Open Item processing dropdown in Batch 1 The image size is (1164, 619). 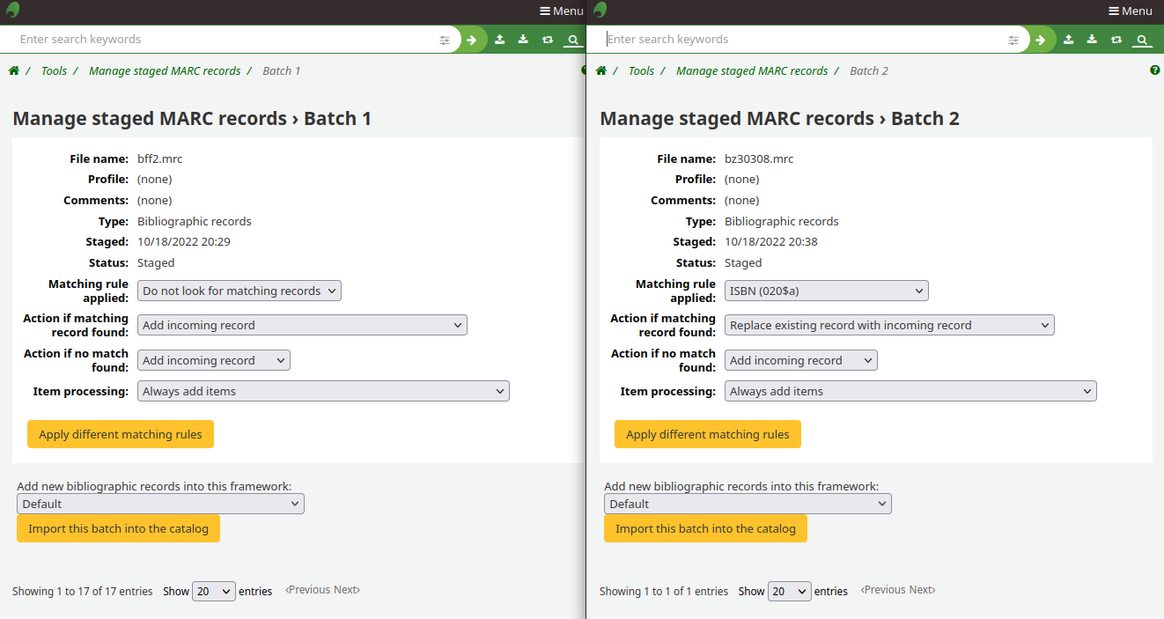323,391
